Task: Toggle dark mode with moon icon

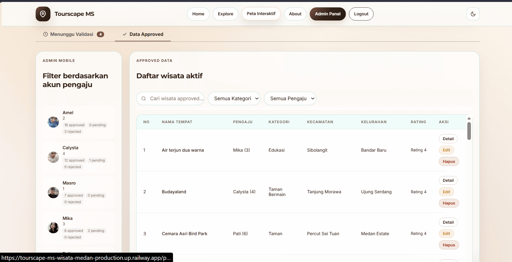Action: coord(473,14)
